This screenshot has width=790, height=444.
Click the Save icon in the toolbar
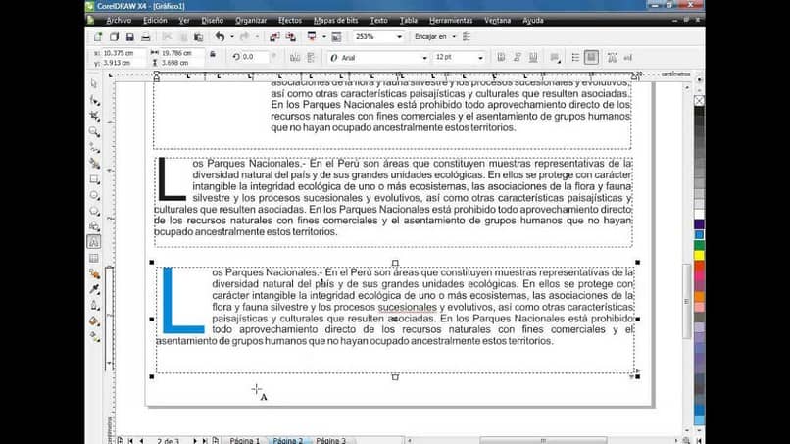point(130,37)
